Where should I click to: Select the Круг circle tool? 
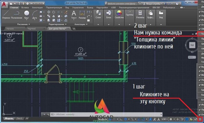27,14
